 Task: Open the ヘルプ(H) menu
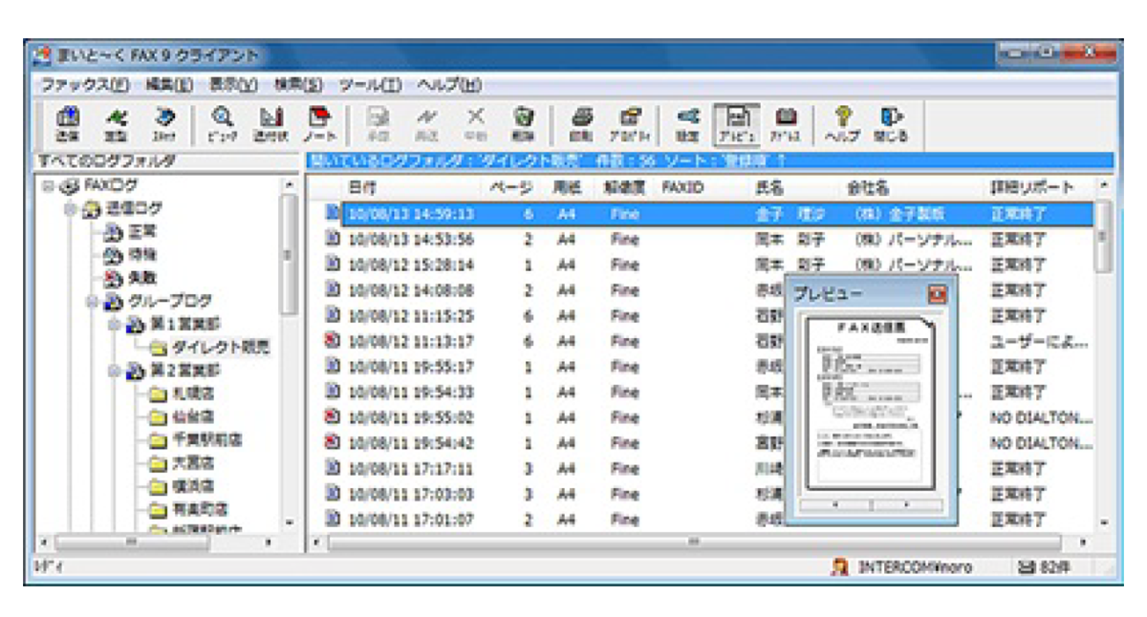click(448, 84)
